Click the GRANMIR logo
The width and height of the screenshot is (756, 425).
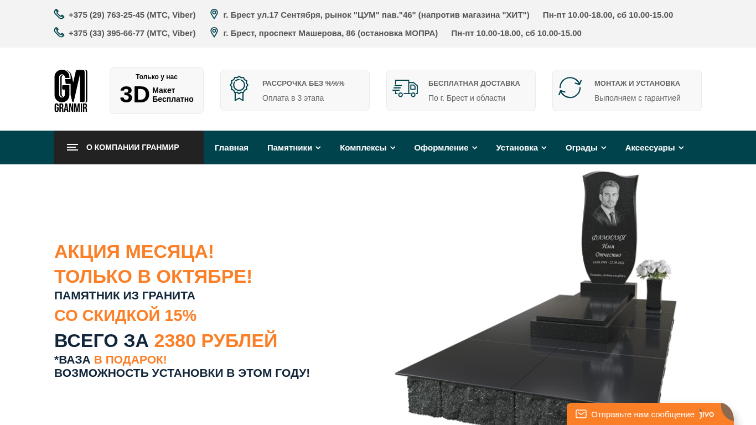pyautogui.click(x=71, y=91)
